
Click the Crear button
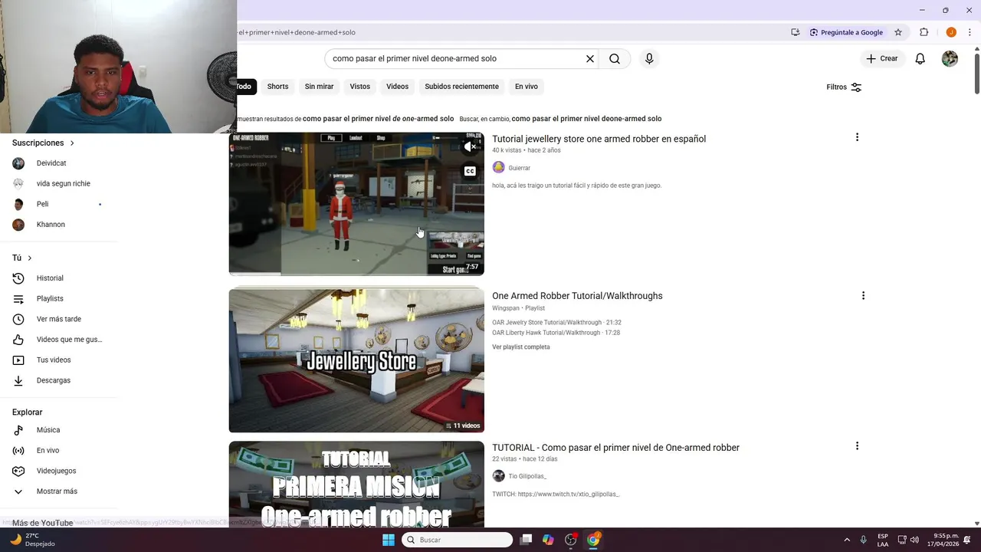tap(882, 58)
